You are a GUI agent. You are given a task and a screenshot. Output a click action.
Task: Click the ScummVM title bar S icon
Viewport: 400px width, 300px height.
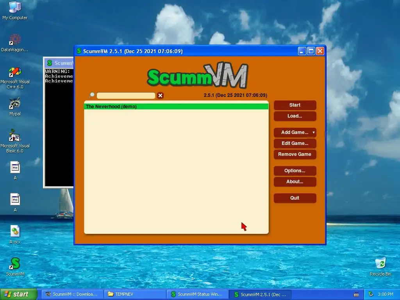coord(79,51)
